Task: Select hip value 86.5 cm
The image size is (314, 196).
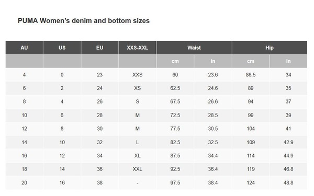Action: click(x=251, y=75)
